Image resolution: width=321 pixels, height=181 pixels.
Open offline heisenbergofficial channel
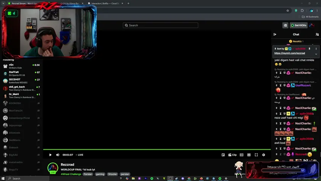(21, 118)
